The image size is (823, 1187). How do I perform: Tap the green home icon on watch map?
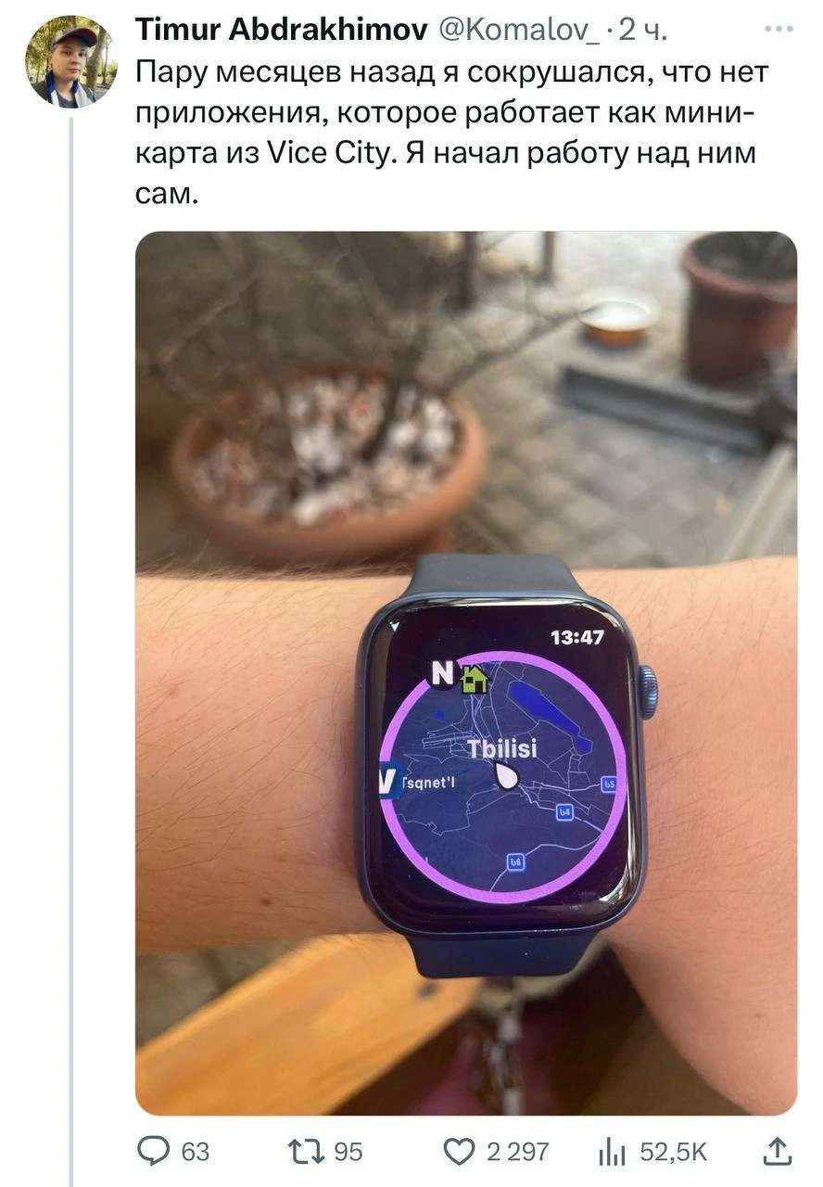(x=474, y=680)
